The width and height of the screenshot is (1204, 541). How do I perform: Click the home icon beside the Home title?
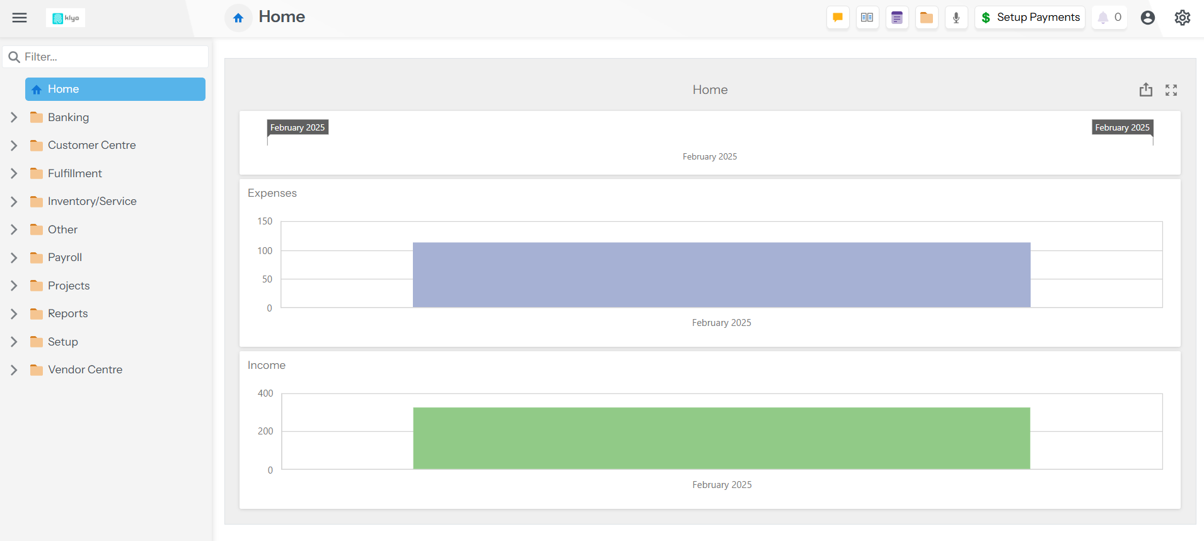click(x=238, y=18)
